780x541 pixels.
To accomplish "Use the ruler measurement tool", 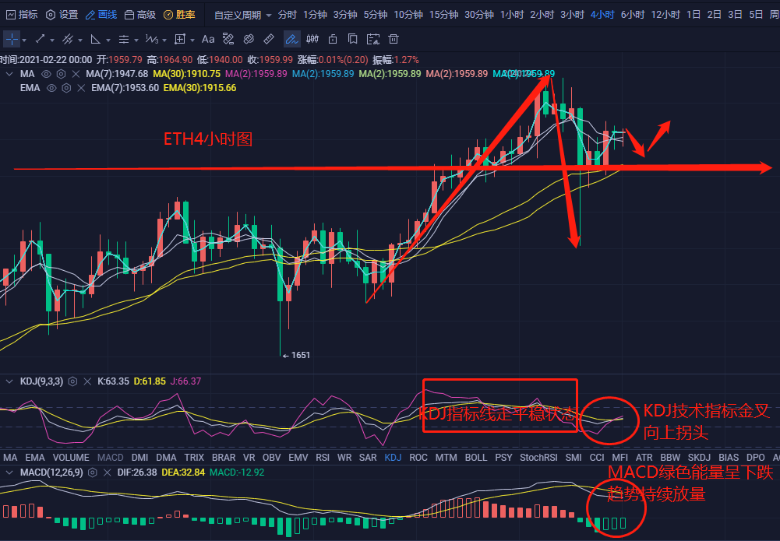I will coord(269,39).
